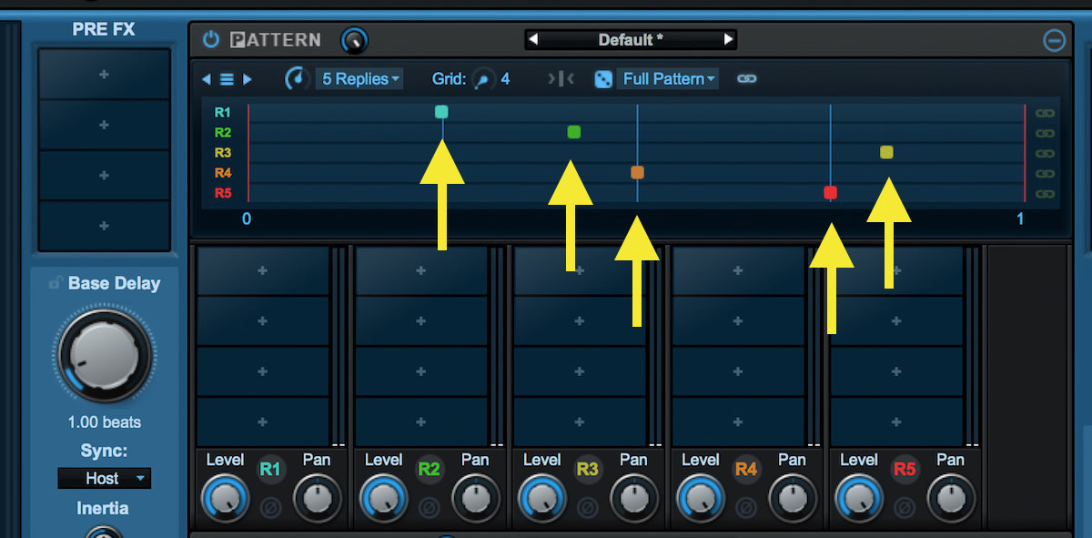
Task: Toggle the Pattern section power button
Action: point(211,40)
